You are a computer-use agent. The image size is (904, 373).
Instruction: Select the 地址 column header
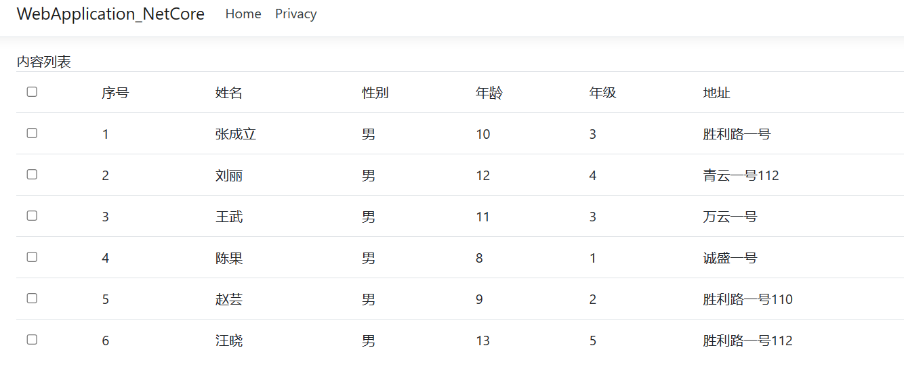(x=717, y=93)
